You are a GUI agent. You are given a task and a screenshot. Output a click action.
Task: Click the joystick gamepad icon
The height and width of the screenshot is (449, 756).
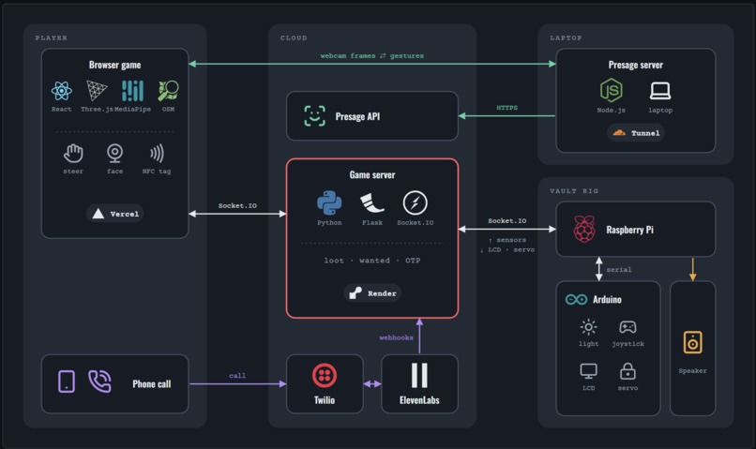pyautogui.click(x=627, y=327)
